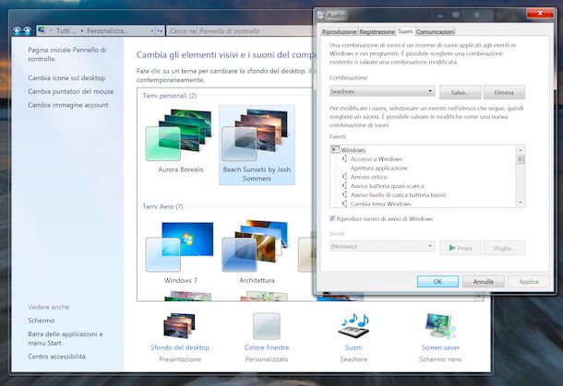Viewport: 563px width, 386px height.
Task: Select Arresto critico event
Action: (369, 177)
